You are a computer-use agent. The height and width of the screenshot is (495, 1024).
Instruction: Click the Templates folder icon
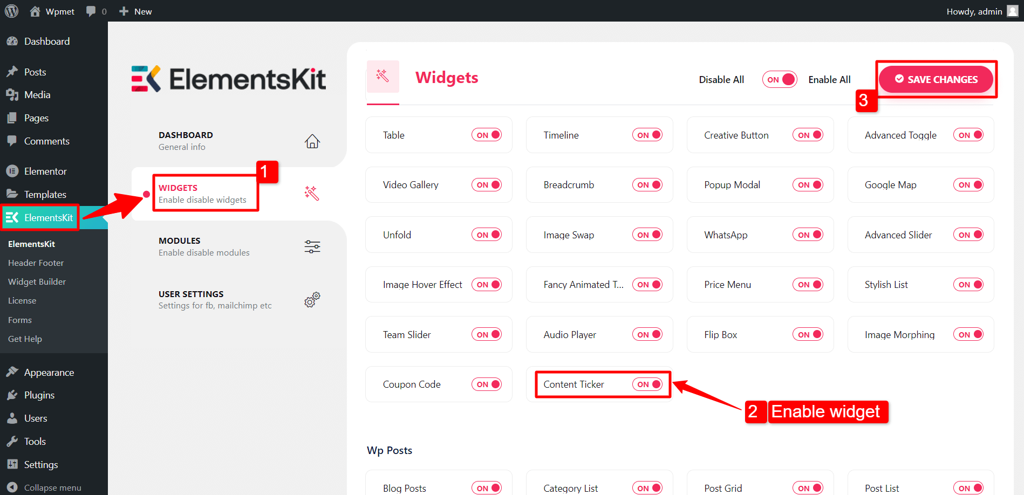point(12,194)
